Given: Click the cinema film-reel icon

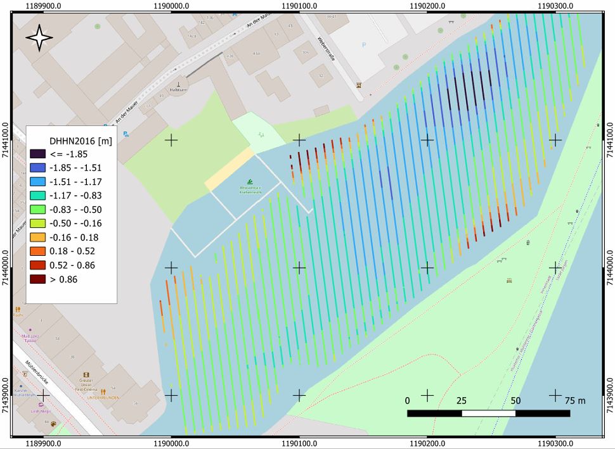Looking at the screenshot, I should click(x=87, y=375).
